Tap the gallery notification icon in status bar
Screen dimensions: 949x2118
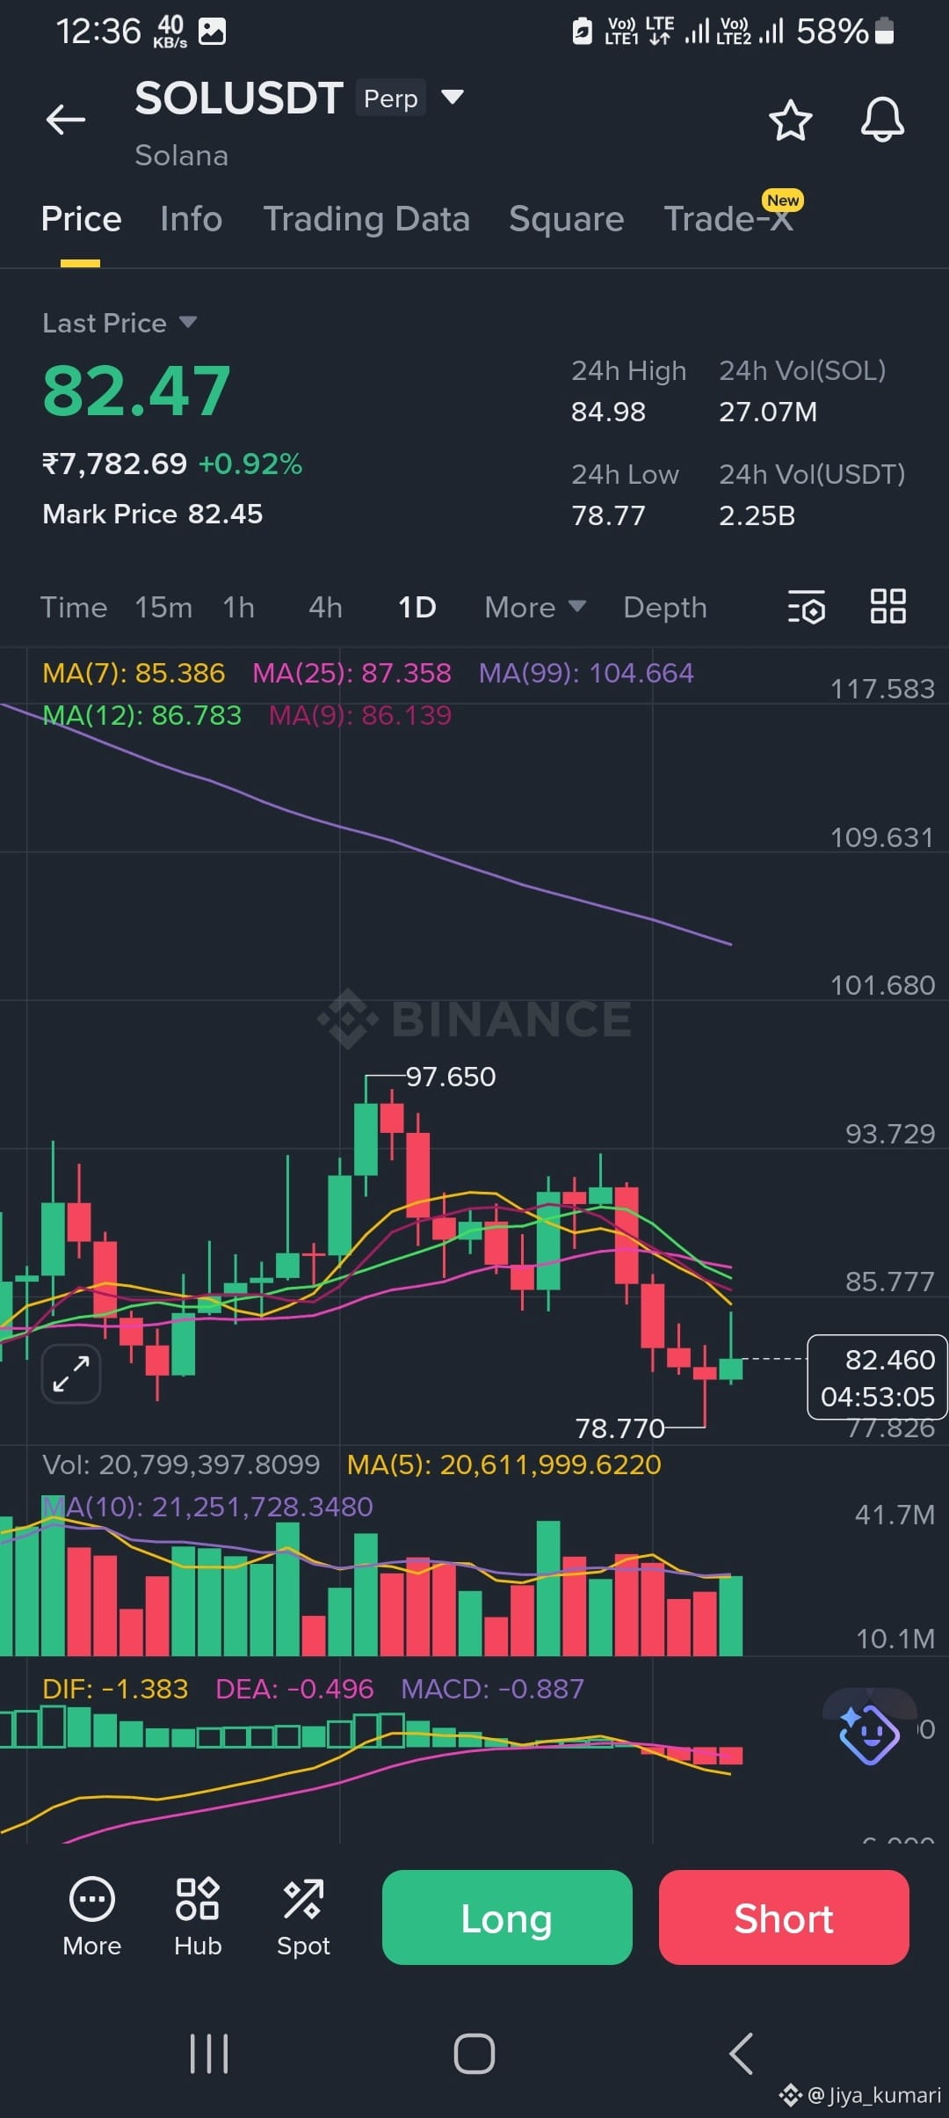212,32
